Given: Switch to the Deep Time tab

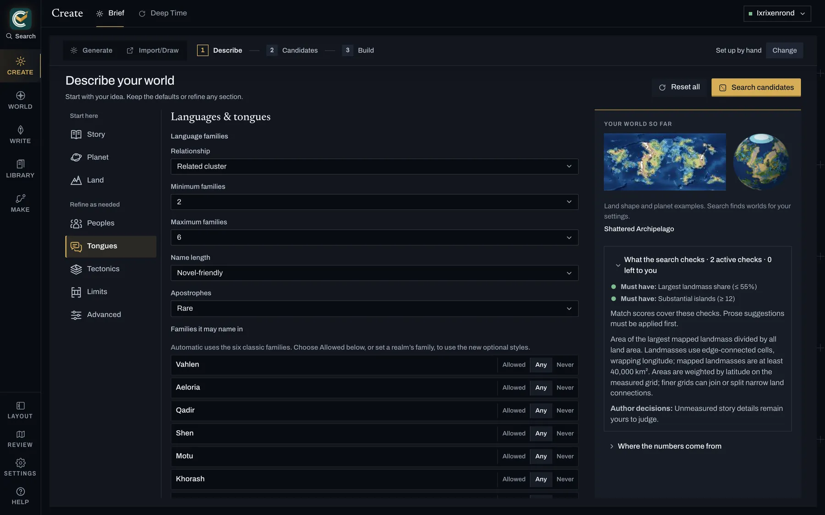Looking at the screenshot, I should [x=163, y=13].
